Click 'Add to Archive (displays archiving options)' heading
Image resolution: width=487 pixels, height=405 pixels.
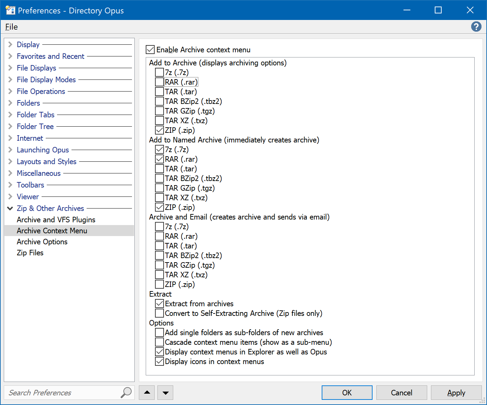click(x=218, y=63)
